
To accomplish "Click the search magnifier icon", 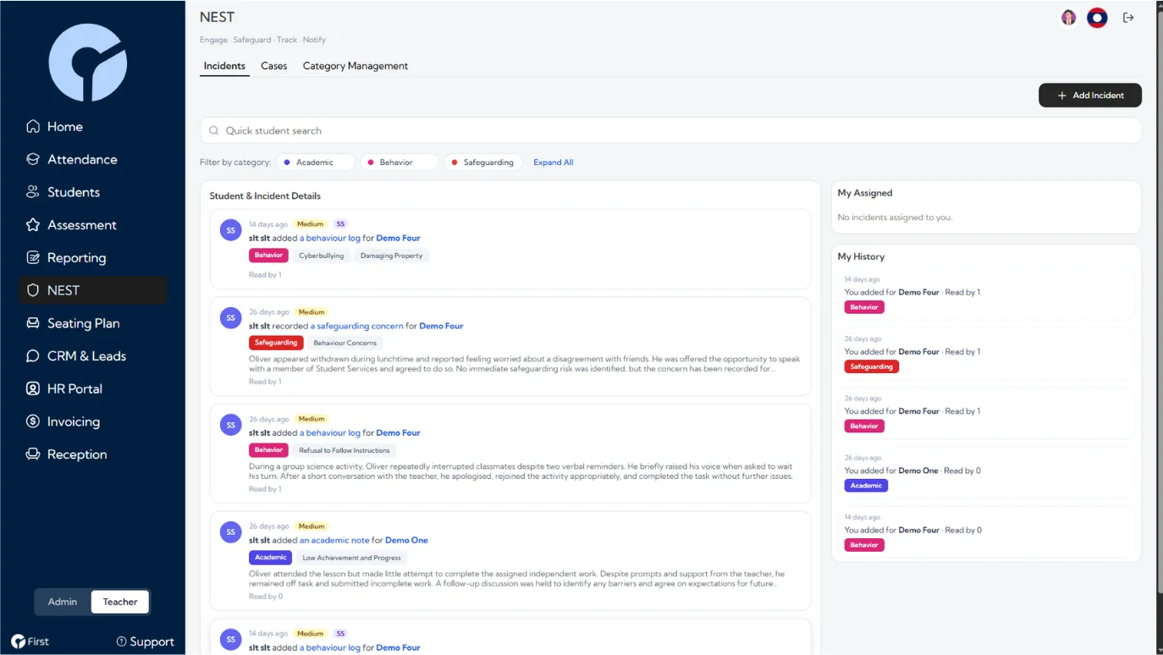I will point(214,131).
